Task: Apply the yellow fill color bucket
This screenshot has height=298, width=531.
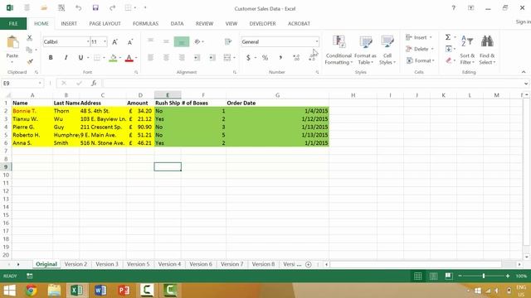Action: [113, 58]
